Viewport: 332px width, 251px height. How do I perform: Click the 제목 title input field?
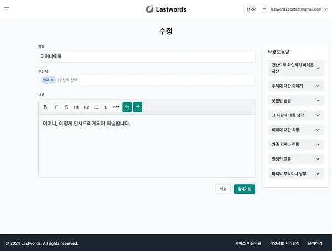pos(147,57)
